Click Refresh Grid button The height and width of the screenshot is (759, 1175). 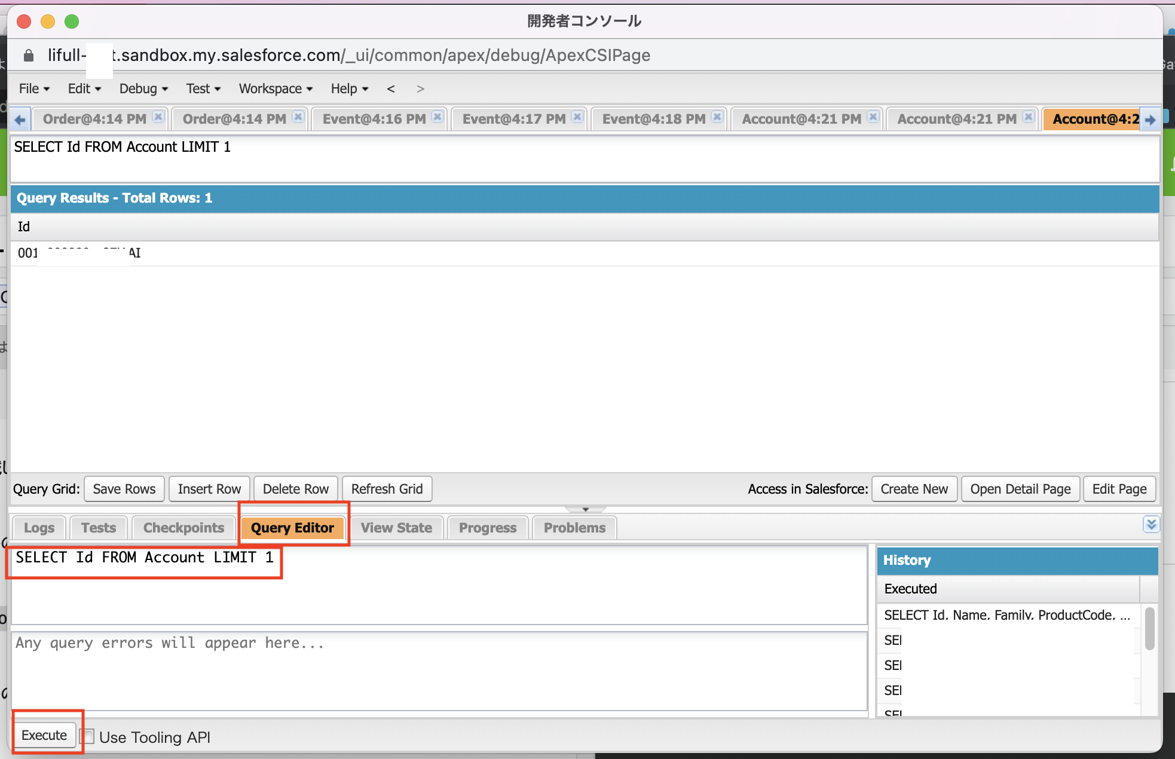pyautogui.click(x=387, y=489)
